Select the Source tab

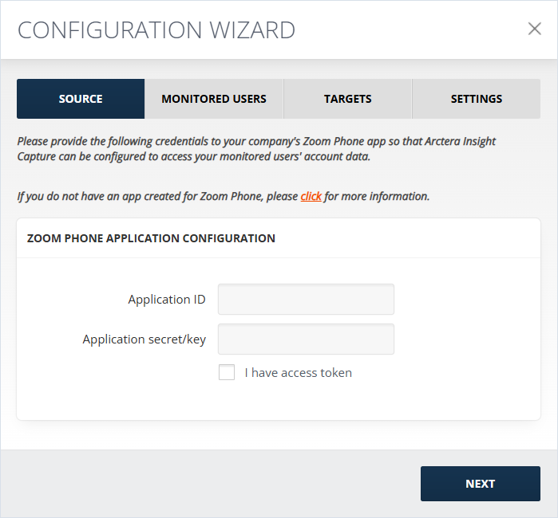click(81, 99)
